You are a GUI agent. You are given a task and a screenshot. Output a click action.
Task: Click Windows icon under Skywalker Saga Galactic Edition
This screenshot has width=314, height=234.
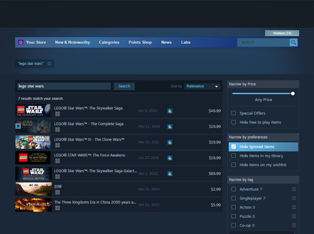(x=57, y=177)
